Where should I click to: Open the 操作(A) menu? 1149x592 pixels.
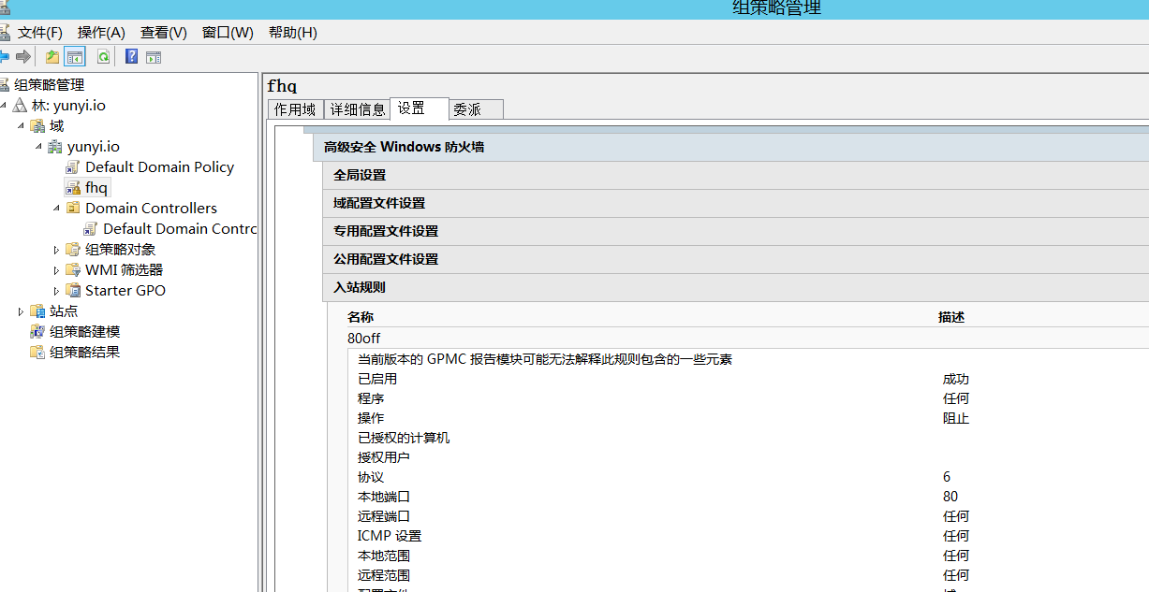tap(101, 33)
